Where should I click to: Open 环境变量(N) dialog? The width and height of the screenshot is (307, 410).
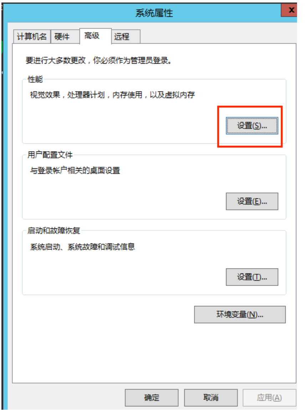[240, 315]
